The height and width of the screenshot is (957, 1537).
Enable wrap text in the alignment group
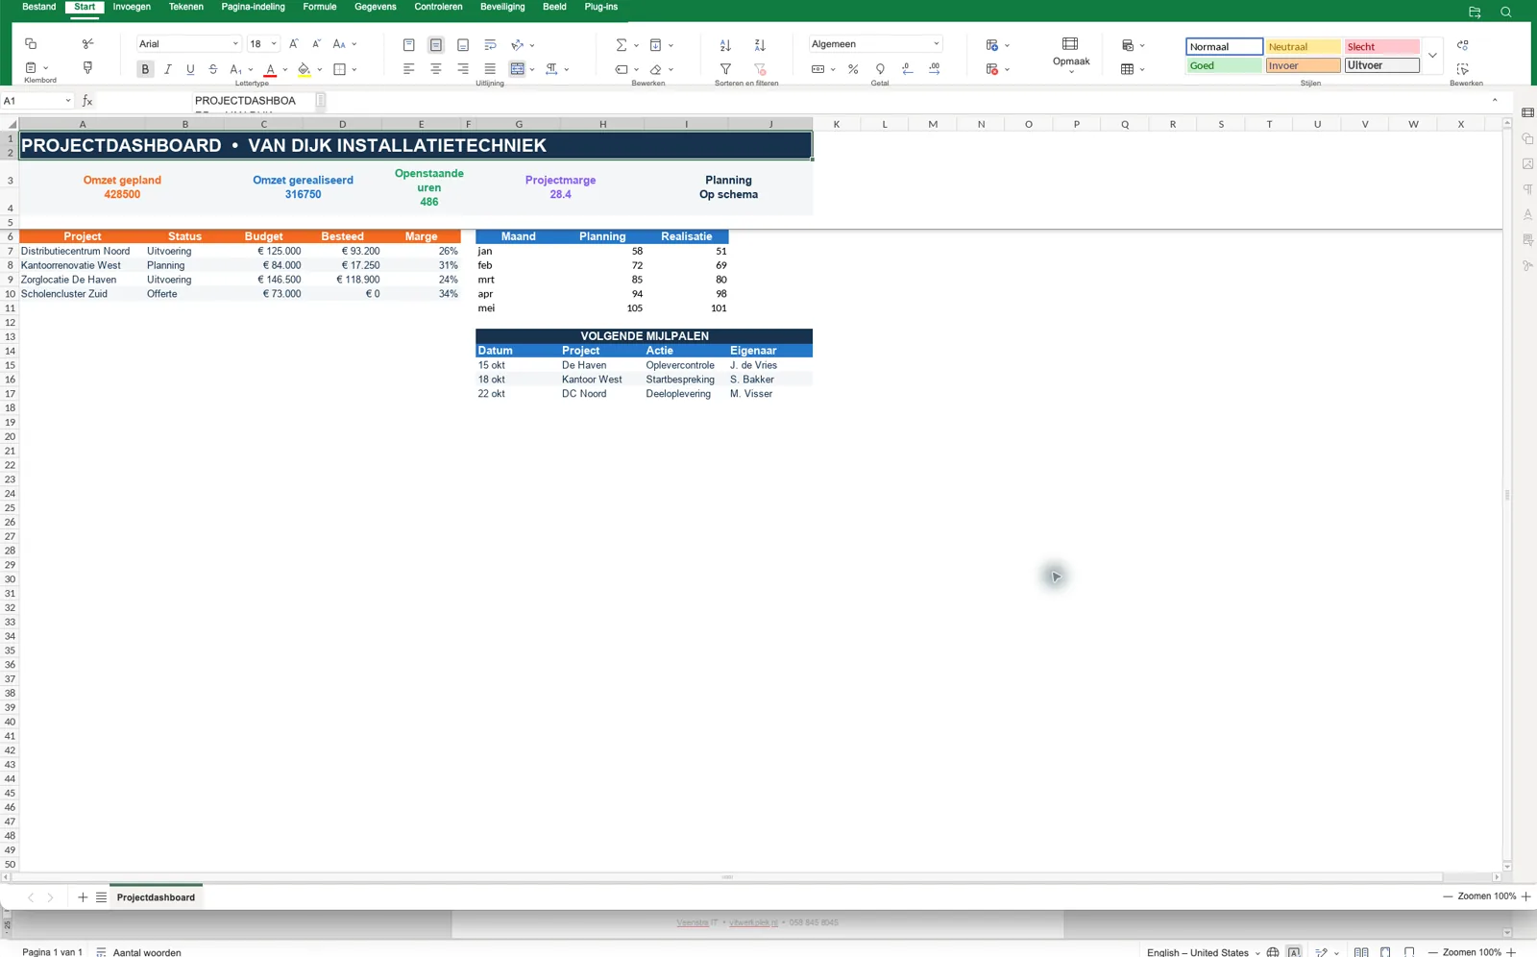[x=490, y=45]
